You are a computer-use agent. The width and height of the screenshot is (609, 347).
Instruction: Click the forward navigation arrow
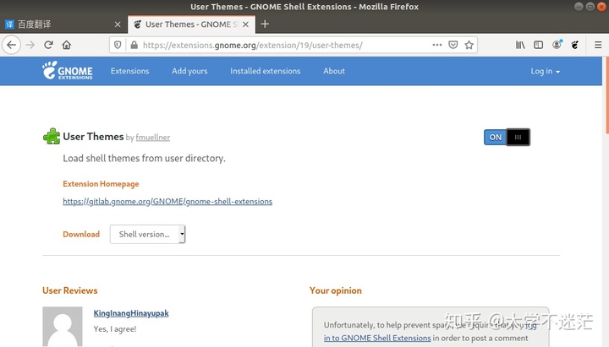(x=30, y=45)
